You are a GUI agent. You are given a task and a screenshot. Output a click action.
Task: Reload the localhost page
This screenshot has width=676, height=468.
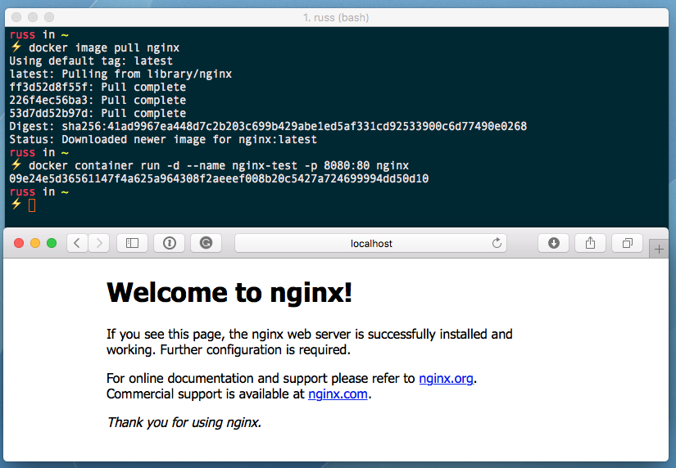coord(497,243)
